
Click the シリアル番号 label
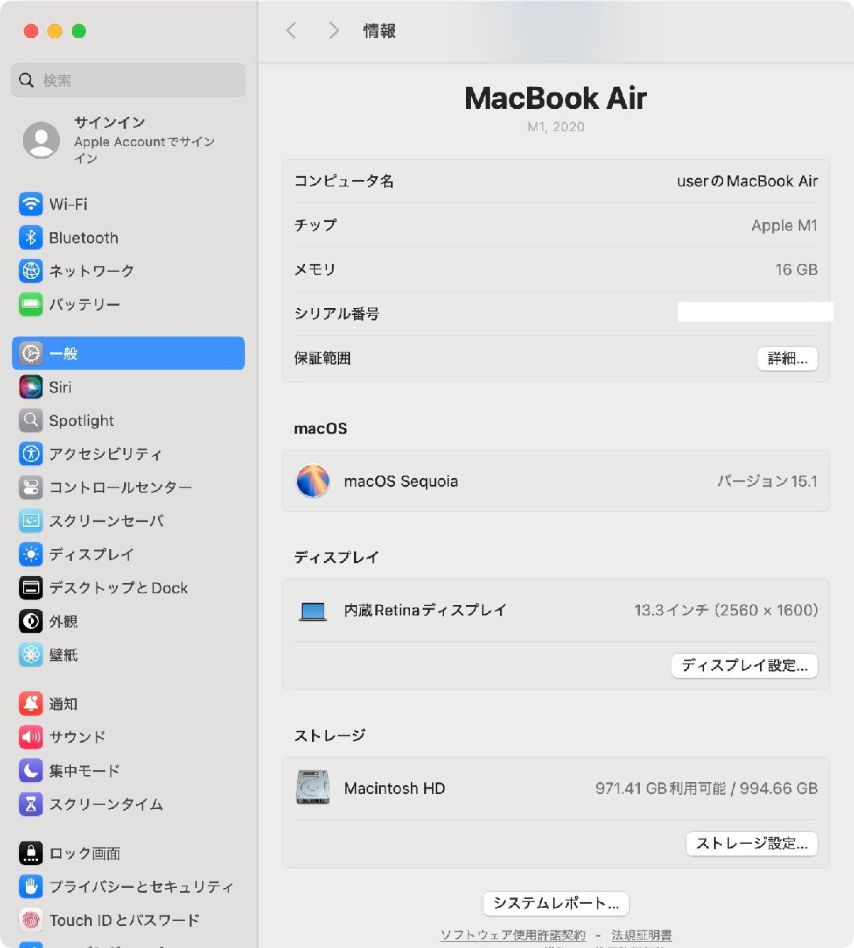point(337,314)
